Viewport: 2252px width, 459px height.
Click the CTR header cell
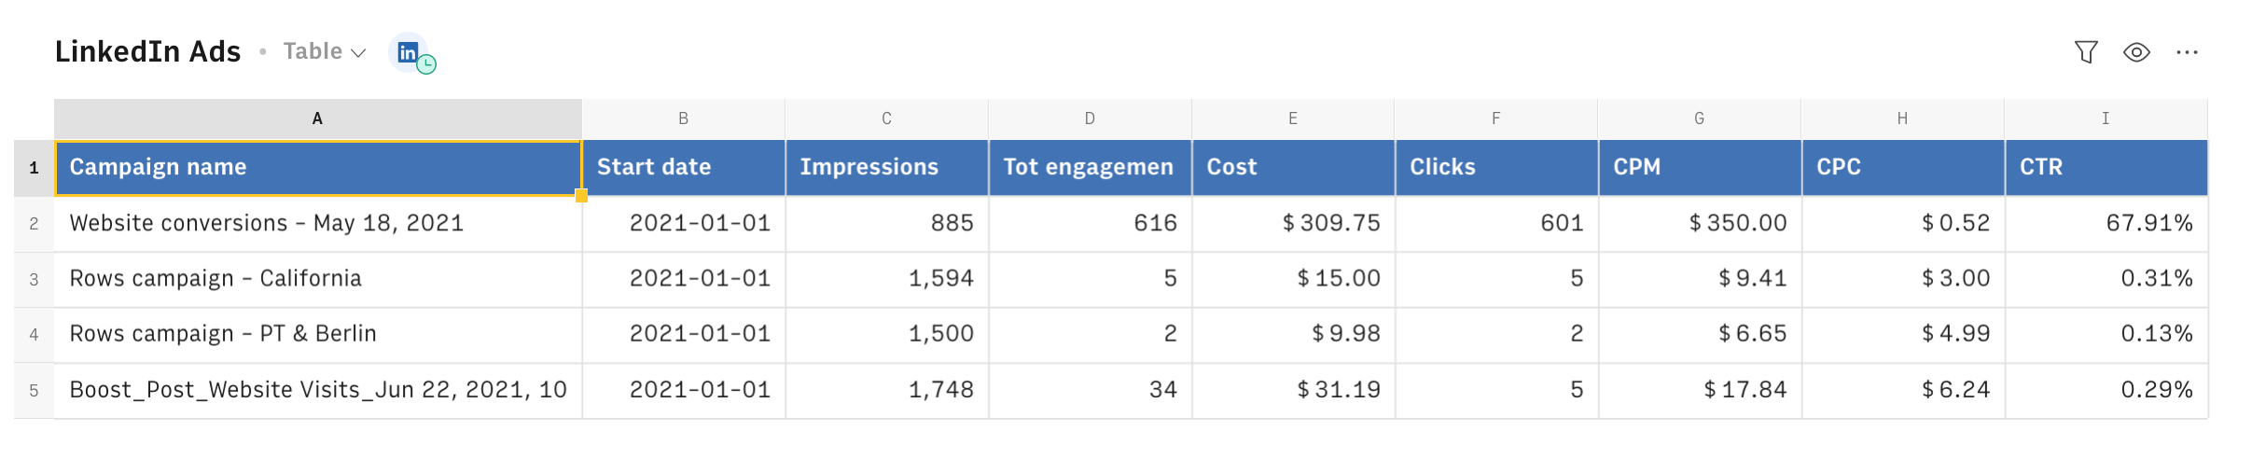2106,168
